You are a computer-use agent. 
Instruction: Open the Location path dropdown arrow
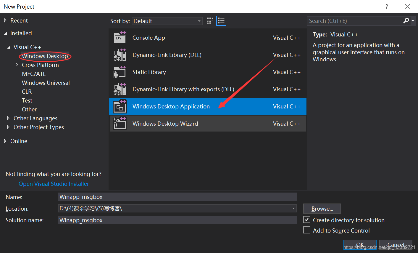click(293, 208)
